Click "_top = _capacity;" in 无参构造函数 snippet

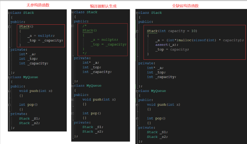tap(45, 40)
